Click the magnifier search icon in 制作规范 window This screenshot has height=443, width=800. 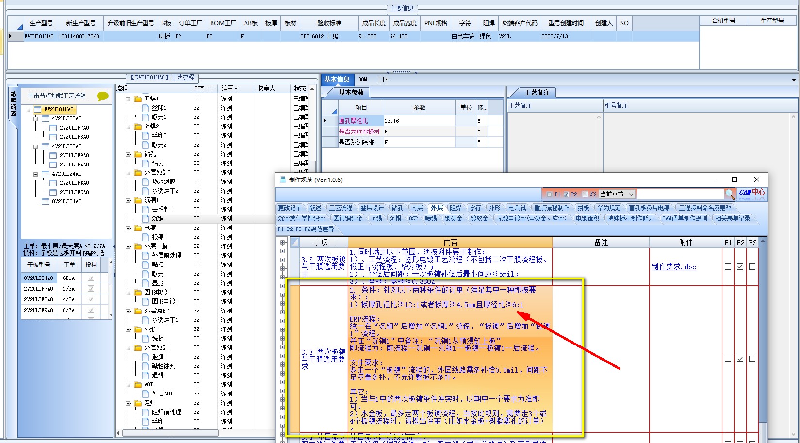pyautogui.click(x=730, y=194)
